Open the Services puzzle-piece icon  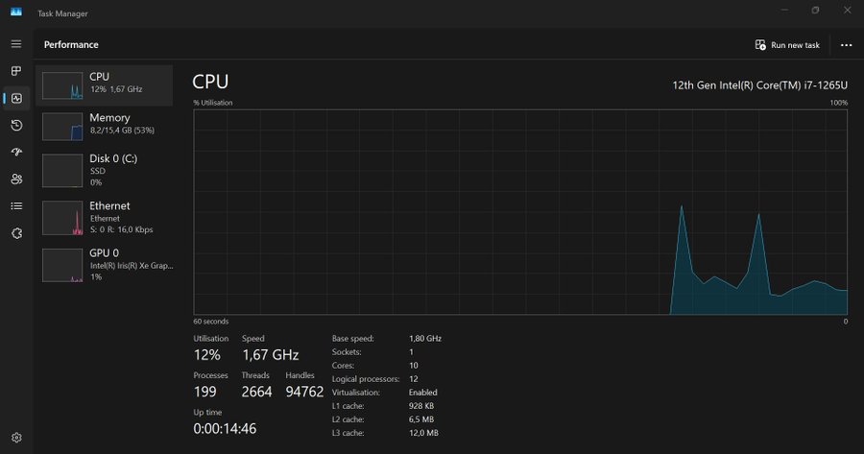click(16, 232)
